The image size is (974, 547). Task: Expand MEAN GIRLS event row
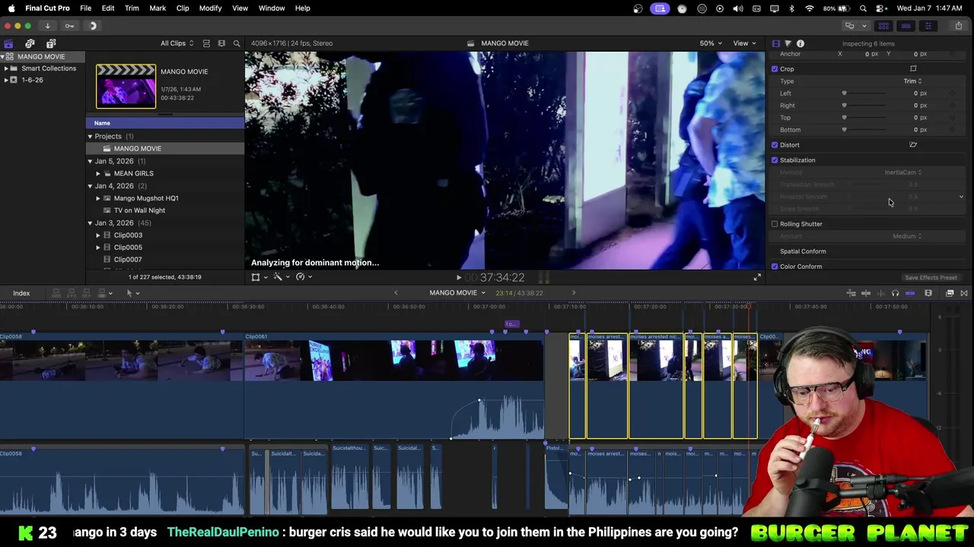(x=98, y=173)
